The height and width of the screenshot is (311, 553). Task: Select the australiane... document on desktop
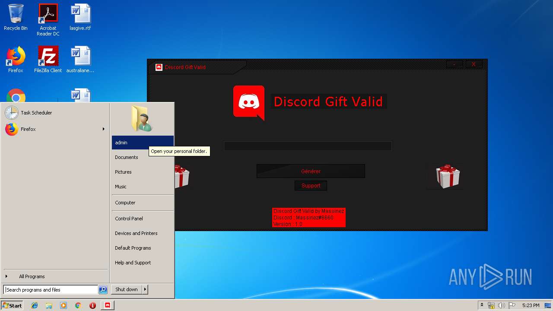coord(80,60)
